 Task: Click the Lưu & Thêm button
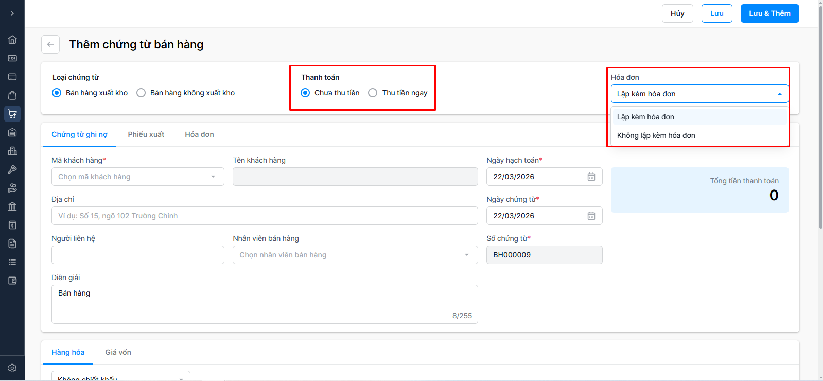(x=769, y=13)
